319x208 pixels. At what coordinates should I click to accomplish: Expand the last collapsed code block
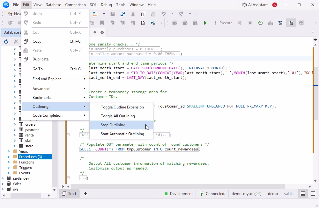point(68,178)
